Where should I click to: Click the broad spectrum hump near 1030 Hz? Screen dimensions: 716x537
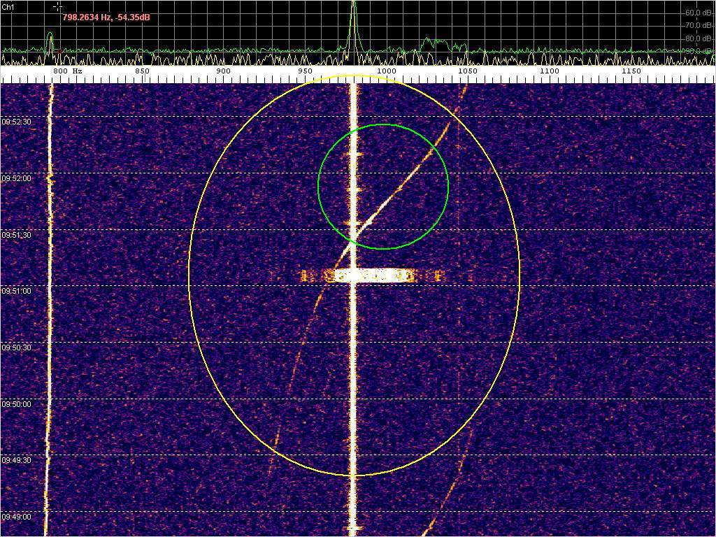pyautogui.click(x=436, y=43)
